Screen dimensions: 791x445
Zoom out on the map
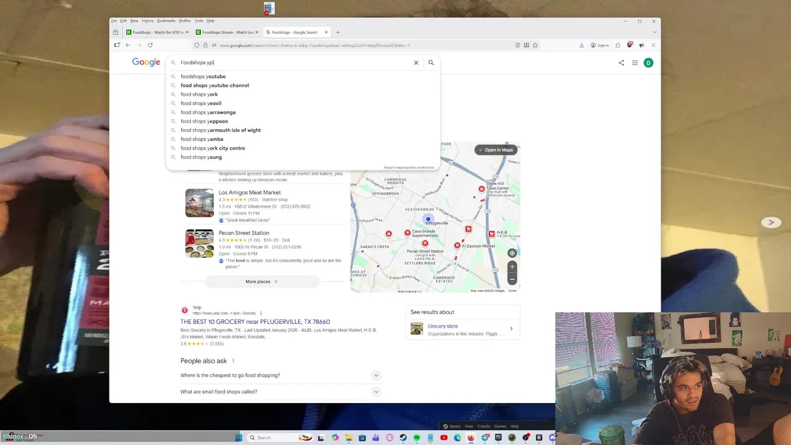(x=512, y=279)
